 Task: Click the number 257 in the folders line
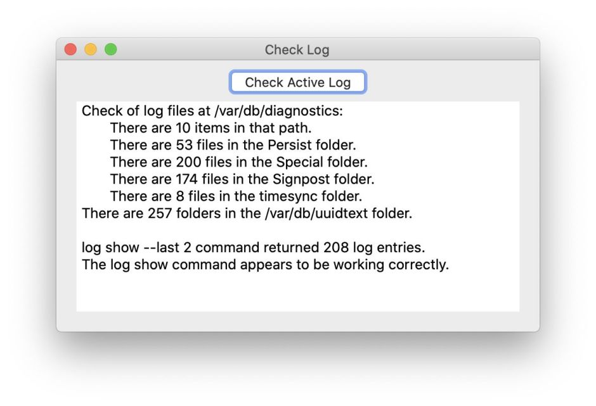pos(160,213)
